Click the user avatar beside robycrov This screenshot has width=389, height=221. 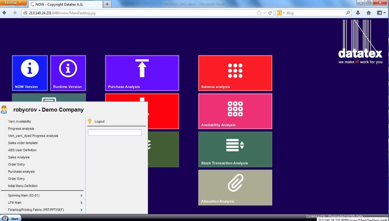(x=4, y=109)
